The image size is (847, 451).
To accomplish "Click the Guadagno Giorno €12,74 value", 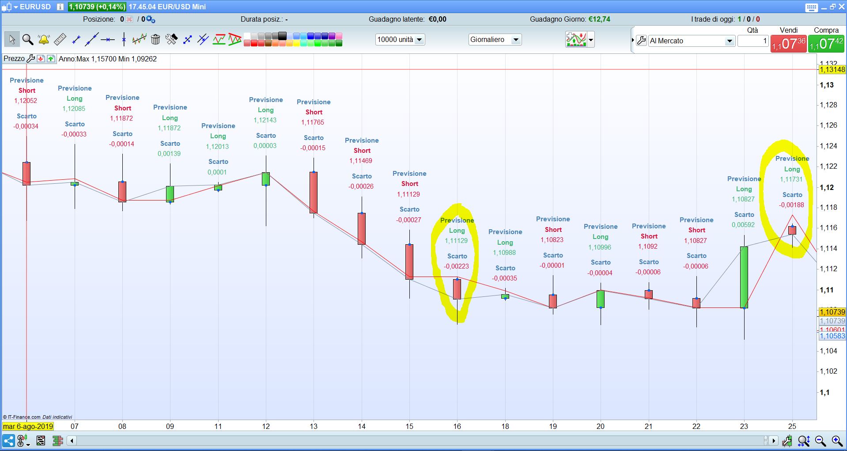I will click(599, 19).
